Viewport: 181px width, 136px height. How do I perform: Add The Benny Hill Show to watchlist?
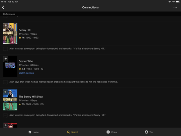point(6,92)
